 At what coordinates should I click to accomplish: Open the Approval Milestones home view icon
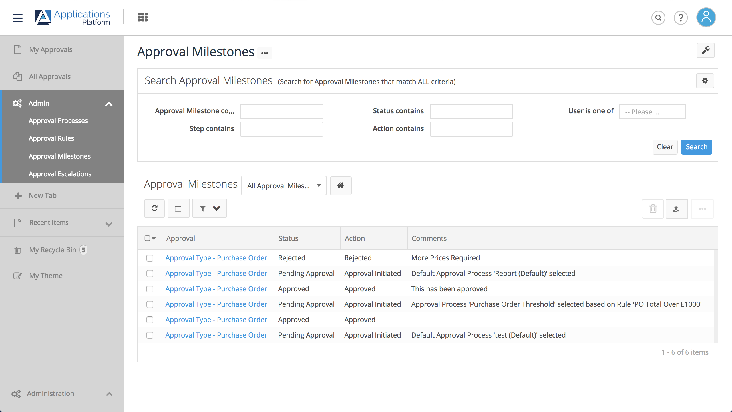(340, 185)
